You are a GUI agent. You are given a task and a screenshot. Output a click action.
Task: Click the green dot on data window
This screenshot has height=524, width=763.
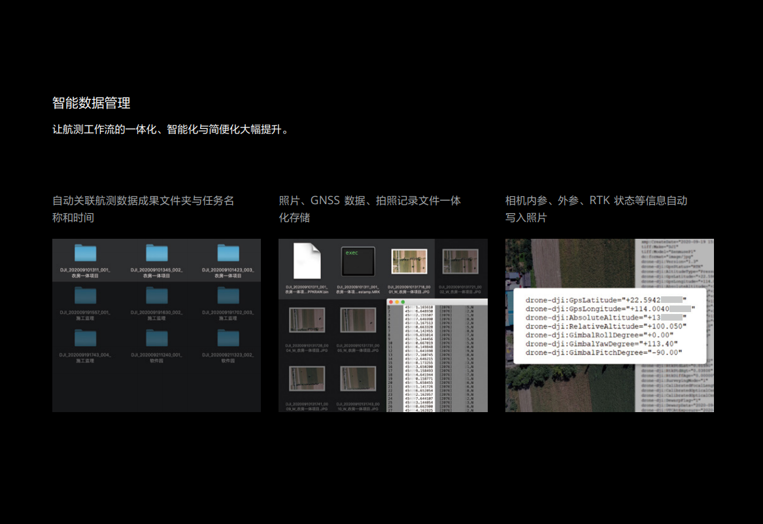tap(403, 302)
